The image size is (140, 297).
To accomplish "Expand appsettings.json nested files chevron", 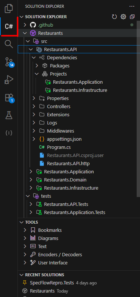I will 34,139.
